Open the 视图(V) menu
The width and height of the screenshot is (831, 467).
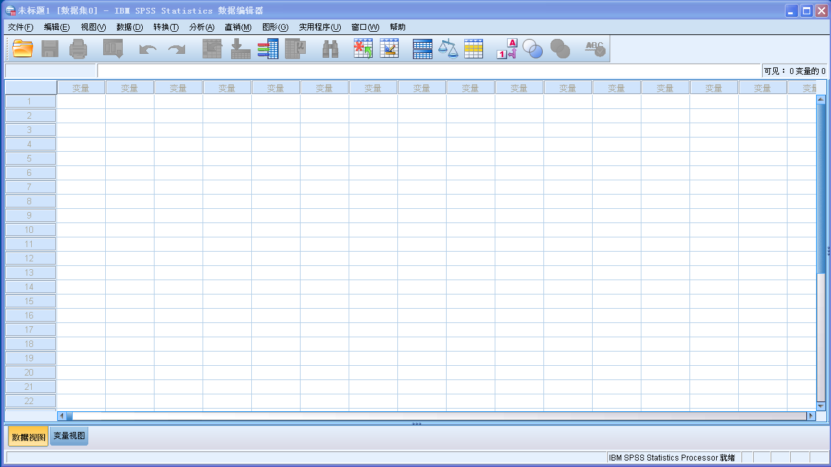pos(93,27)
